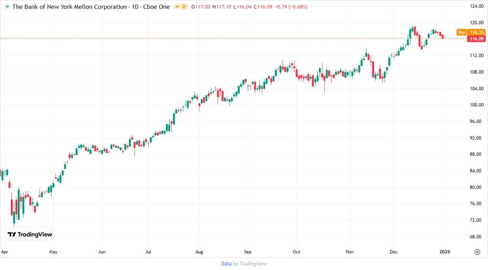Click the Jun label on time axis

pyautogui.click(x=102, y=252)
